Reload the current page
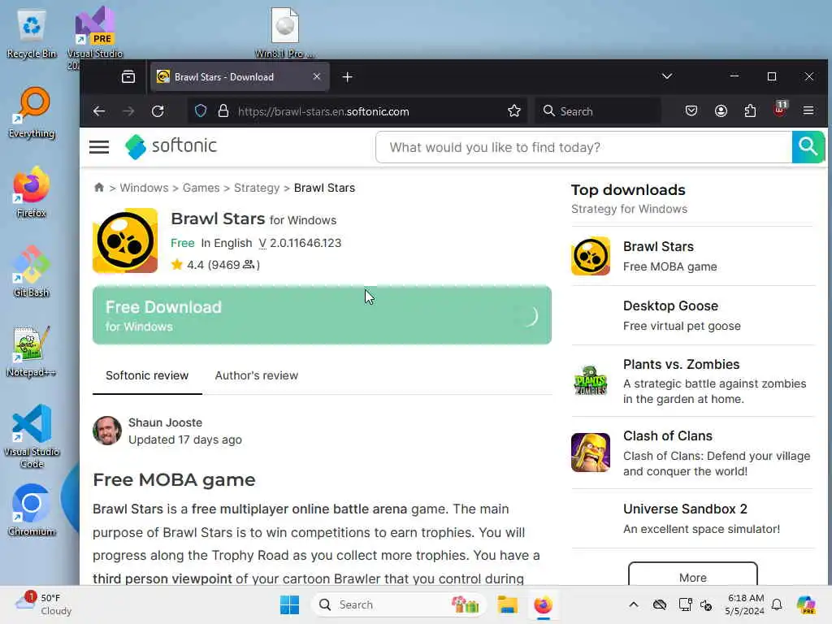 click(x=158, y=110)
